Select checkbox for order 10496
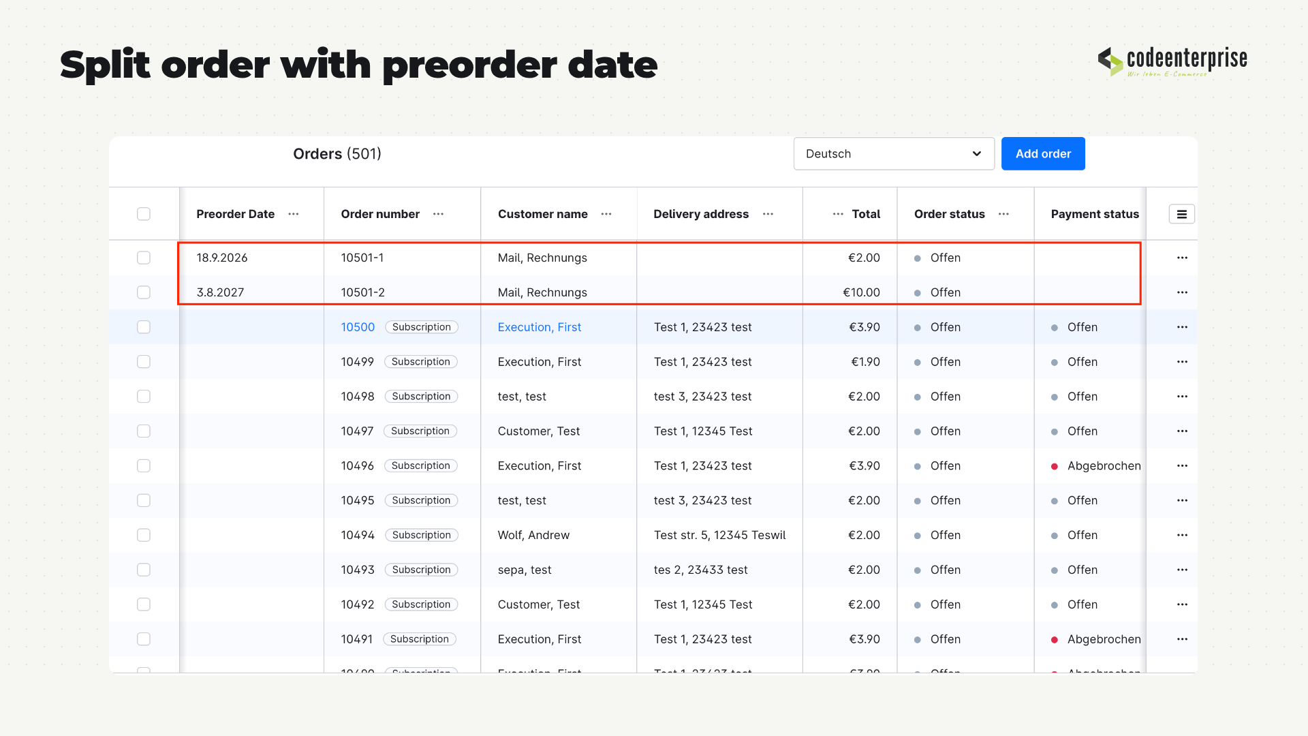 (144, 466)
